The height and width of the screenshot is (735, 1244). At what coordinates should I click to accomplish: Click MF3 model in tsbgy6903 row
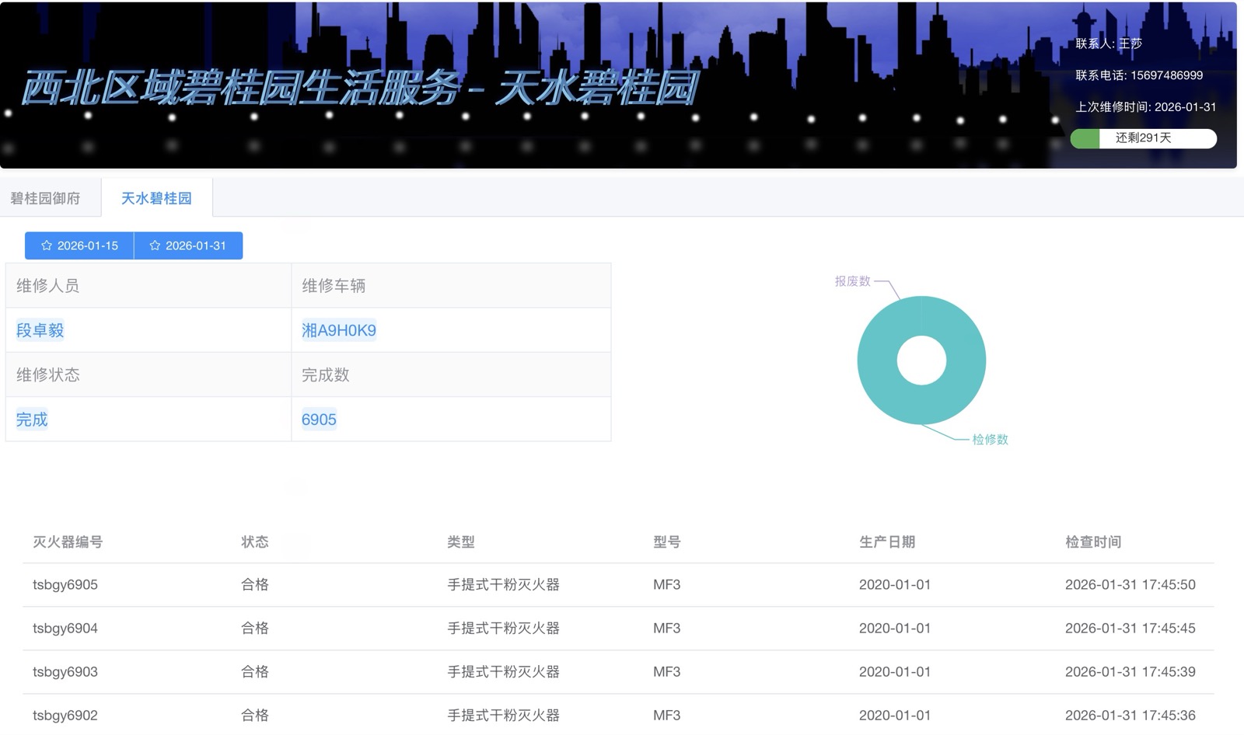(x=667, y=672)
